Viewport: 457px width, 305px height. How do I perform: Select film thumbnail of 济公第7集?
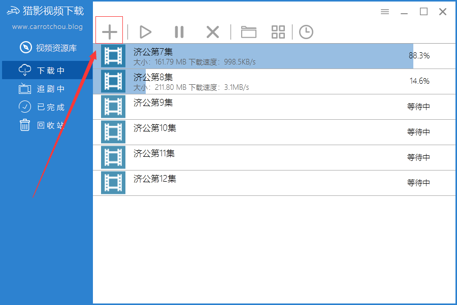click(x=113, y=56)
